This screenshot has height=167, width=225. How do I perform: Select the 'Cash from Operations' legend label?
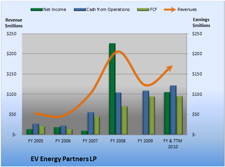click(108, 9)
